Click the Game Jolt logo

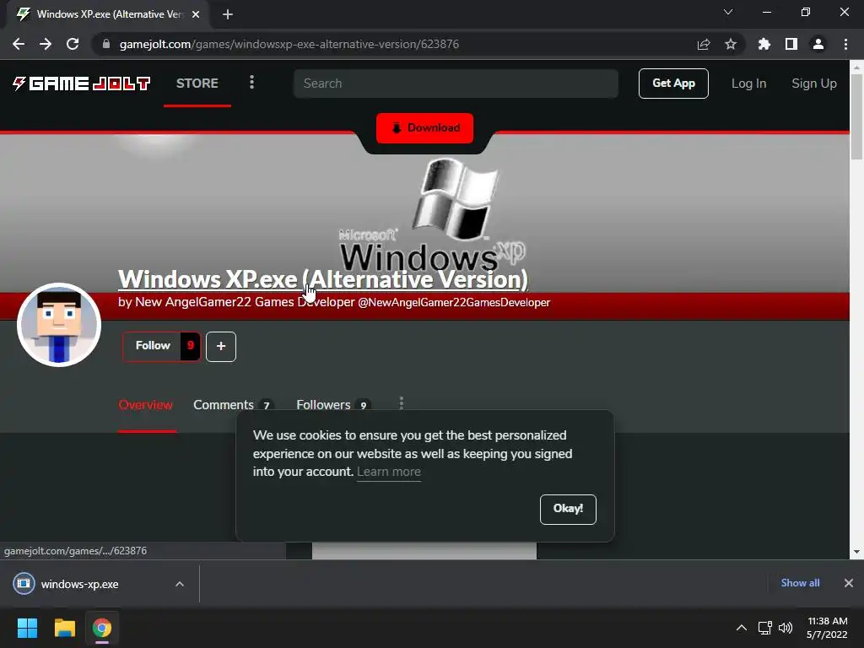tap(82, 84)
